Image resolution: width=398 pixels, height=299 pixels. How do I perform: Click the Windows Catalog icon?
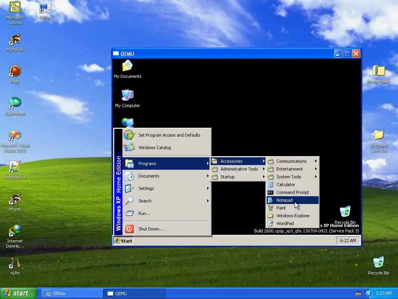tap(129, 148)
